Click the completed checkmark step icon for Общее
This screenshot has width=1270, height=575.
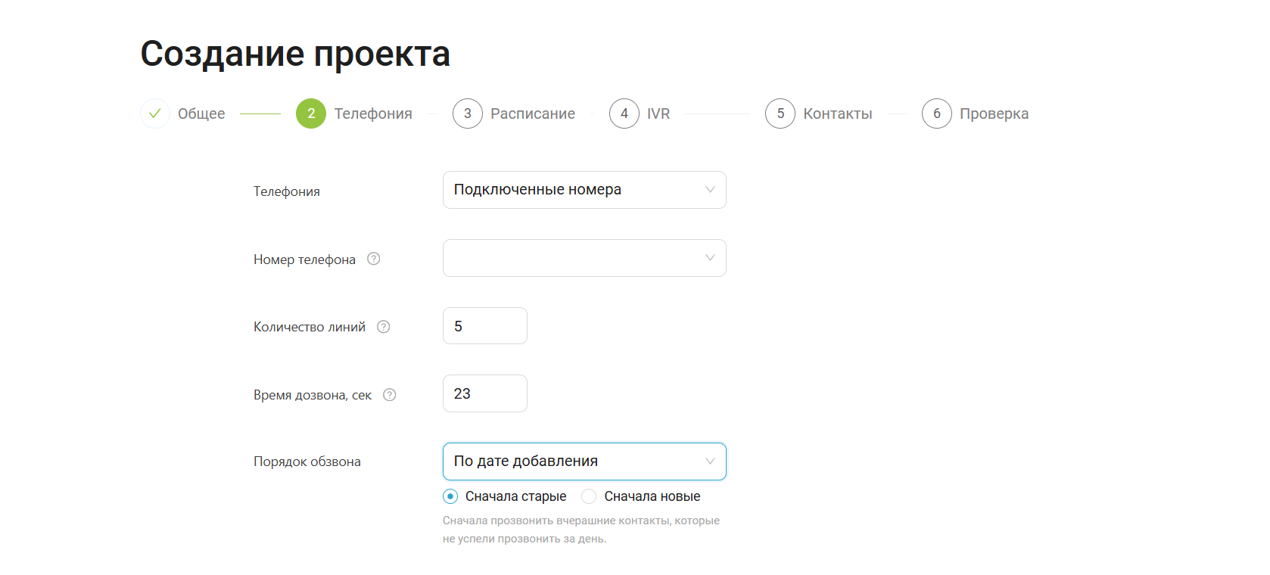point(155,113)
